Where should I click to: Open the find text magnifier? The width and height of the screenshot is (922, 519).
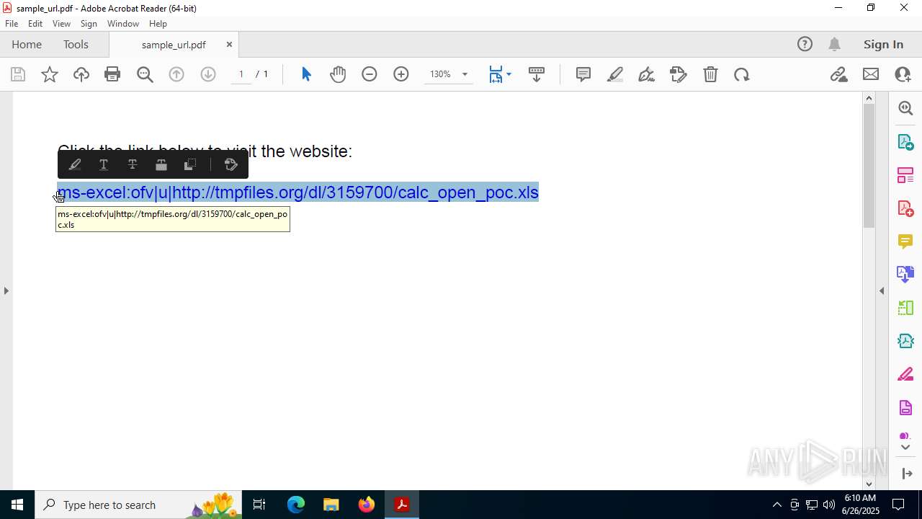(145, 74)
